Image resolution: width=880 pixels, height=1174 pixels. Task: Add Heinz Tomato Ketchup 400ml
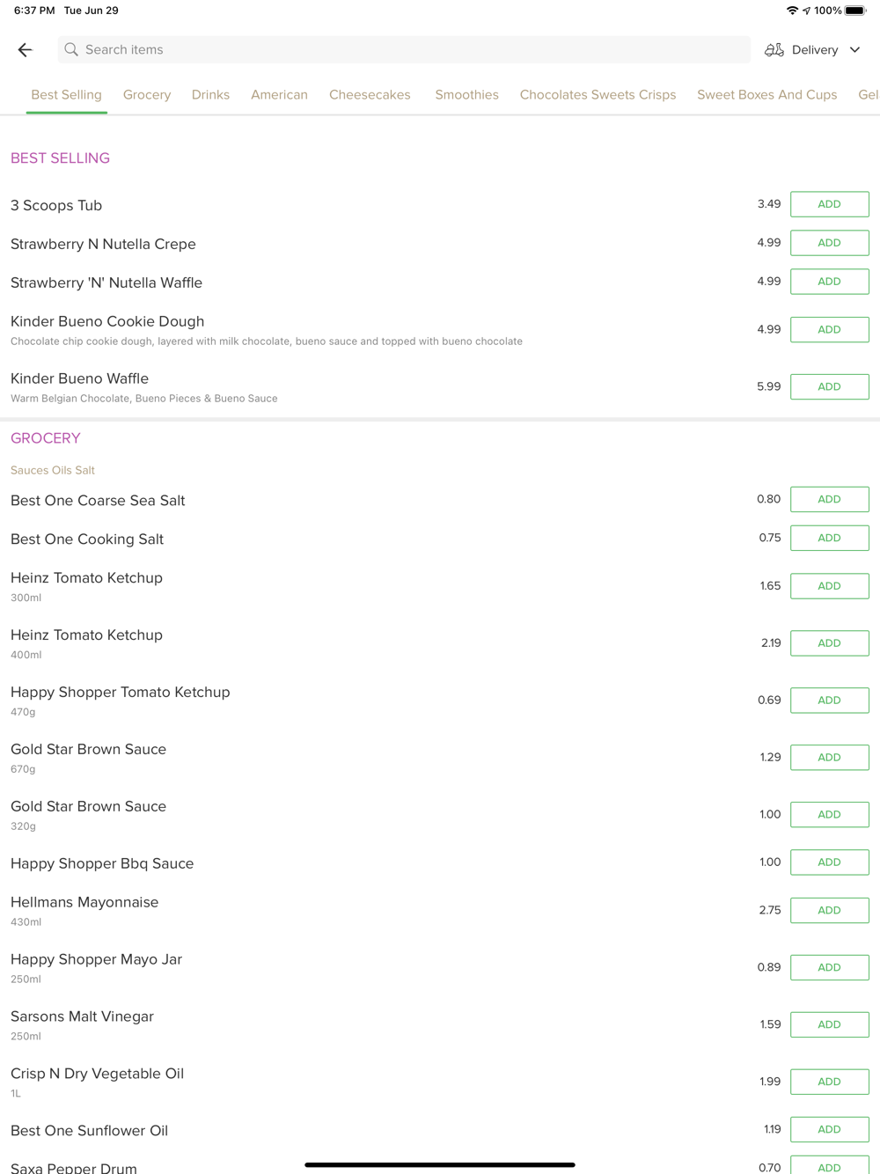tap(829, 643)
